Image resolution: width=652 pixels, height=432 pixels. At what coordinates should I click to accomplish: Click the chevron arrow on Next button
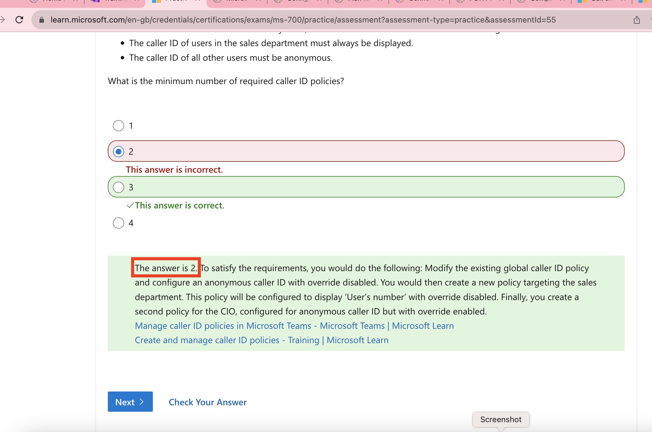pos(142,402)
